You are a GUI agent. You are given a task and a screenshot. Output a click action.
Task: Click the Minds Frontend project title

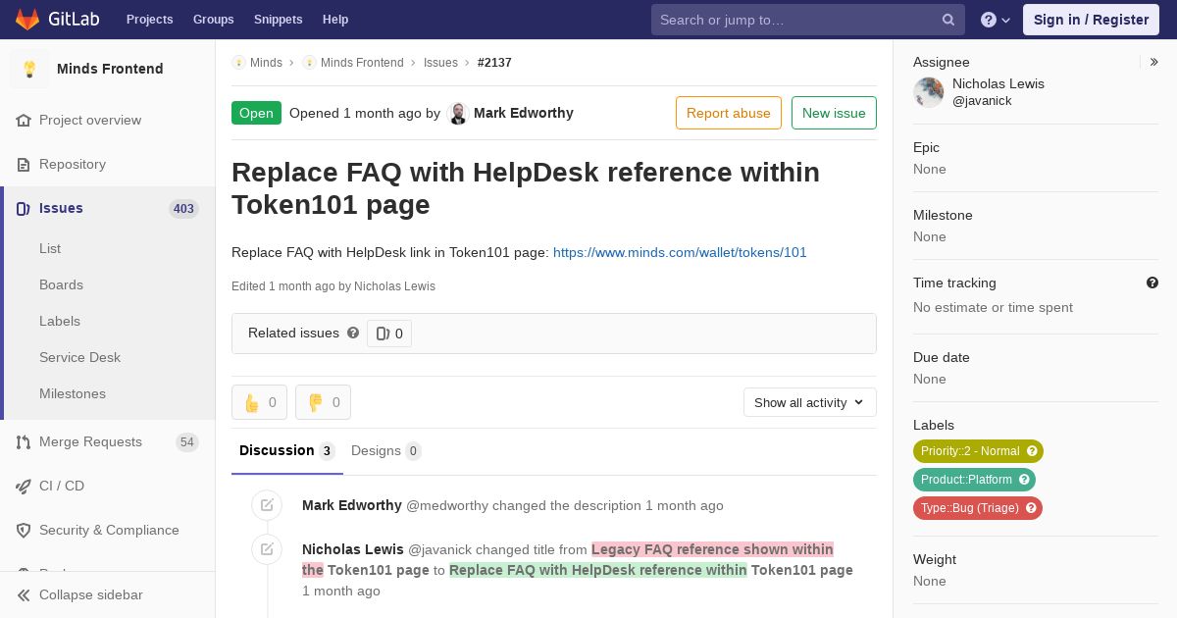pyautogui.click(x=110, y=69)
